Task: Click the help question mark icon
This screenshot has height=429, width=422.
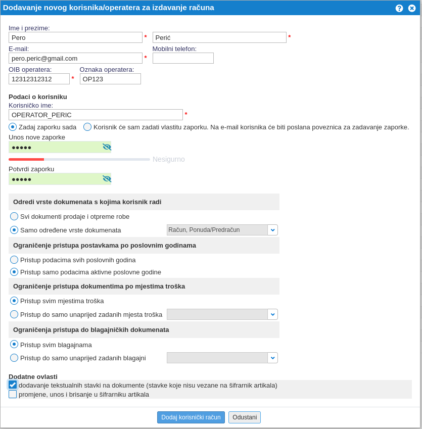Action: (x=399, y=8)
